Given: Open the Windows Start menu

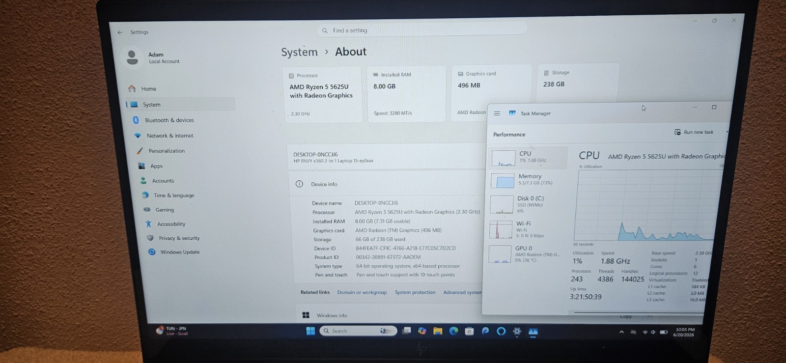Looking at the screenshot, I should pyautogui.click(x=310, y=331).
